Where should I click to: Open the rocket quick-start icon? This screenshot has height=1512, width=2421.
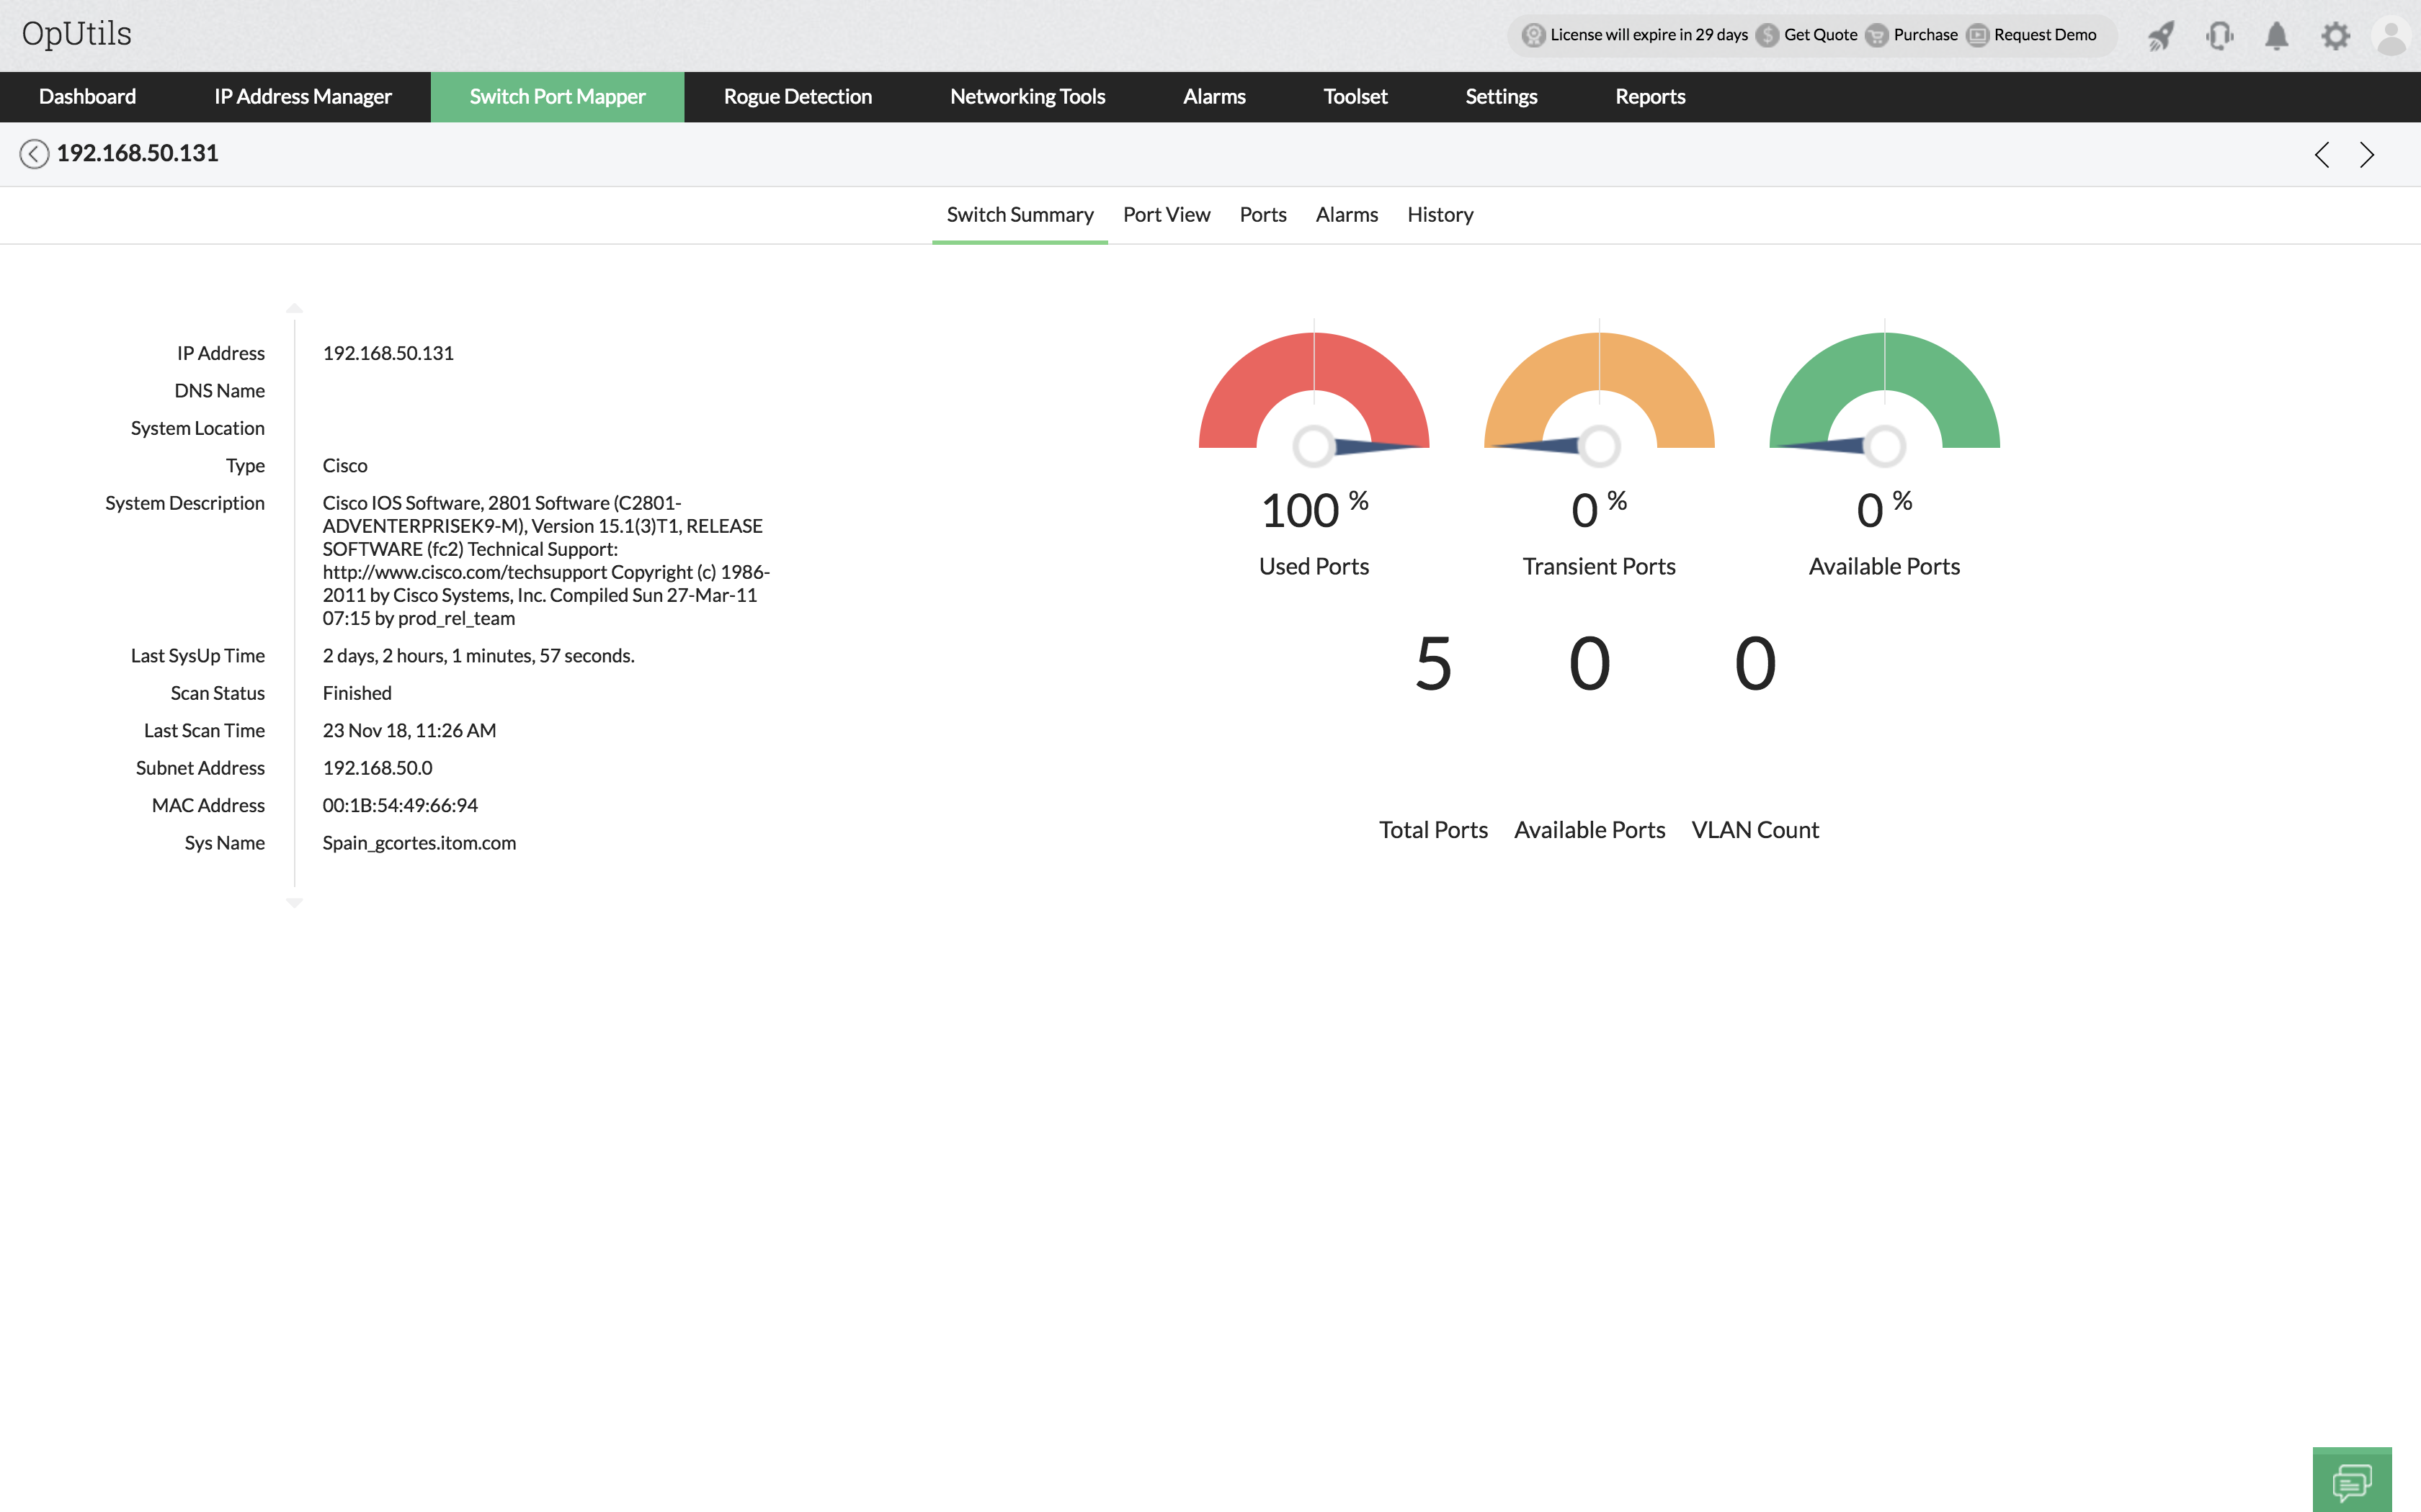(2161, 36)
